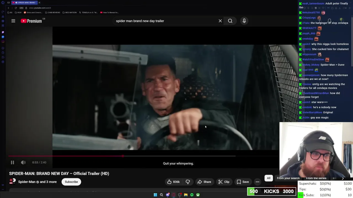Open the 'TENIOLA on X' bookmark
This screenshot has width=353, height=198.
click(x=88, y=12)
